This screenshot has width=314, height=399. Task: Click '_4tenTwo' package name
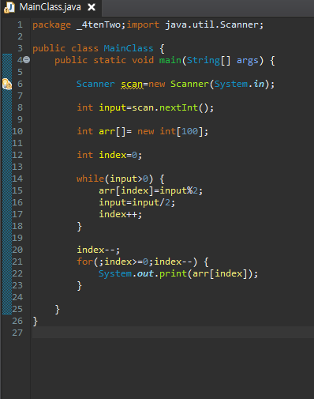point(99,25)
